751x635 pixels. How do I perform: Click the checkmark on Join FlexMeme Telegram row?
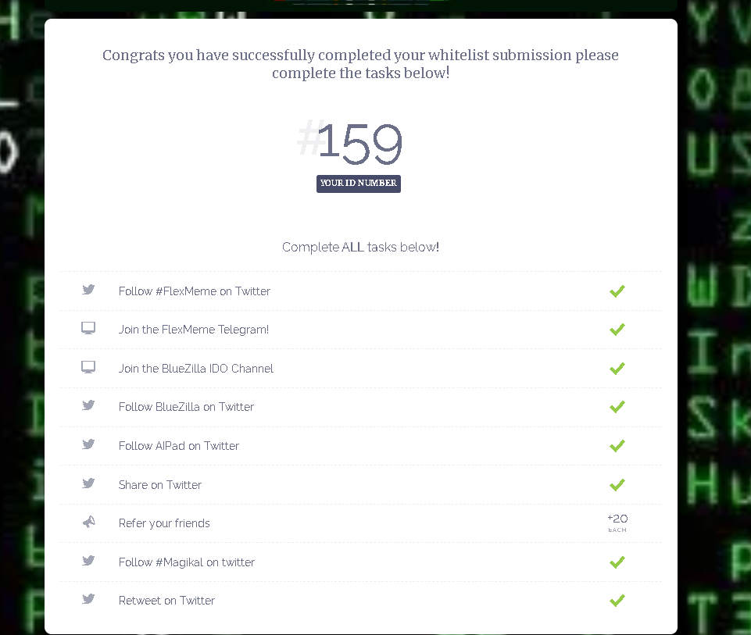click(617, 330)
